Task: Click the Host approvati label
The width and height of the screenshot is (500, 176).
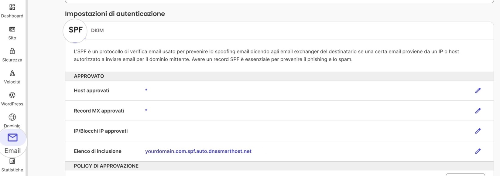Action: point(91,90)
